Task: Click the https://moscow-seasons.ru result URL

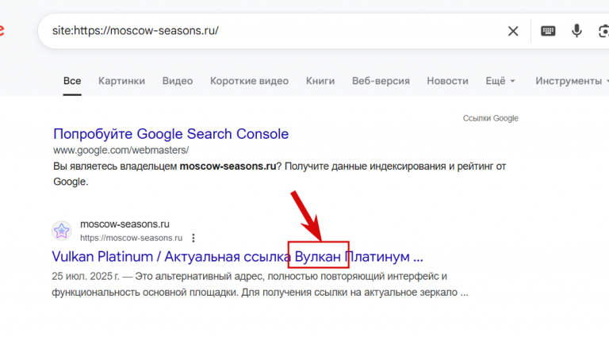Action: click(132, 238)
